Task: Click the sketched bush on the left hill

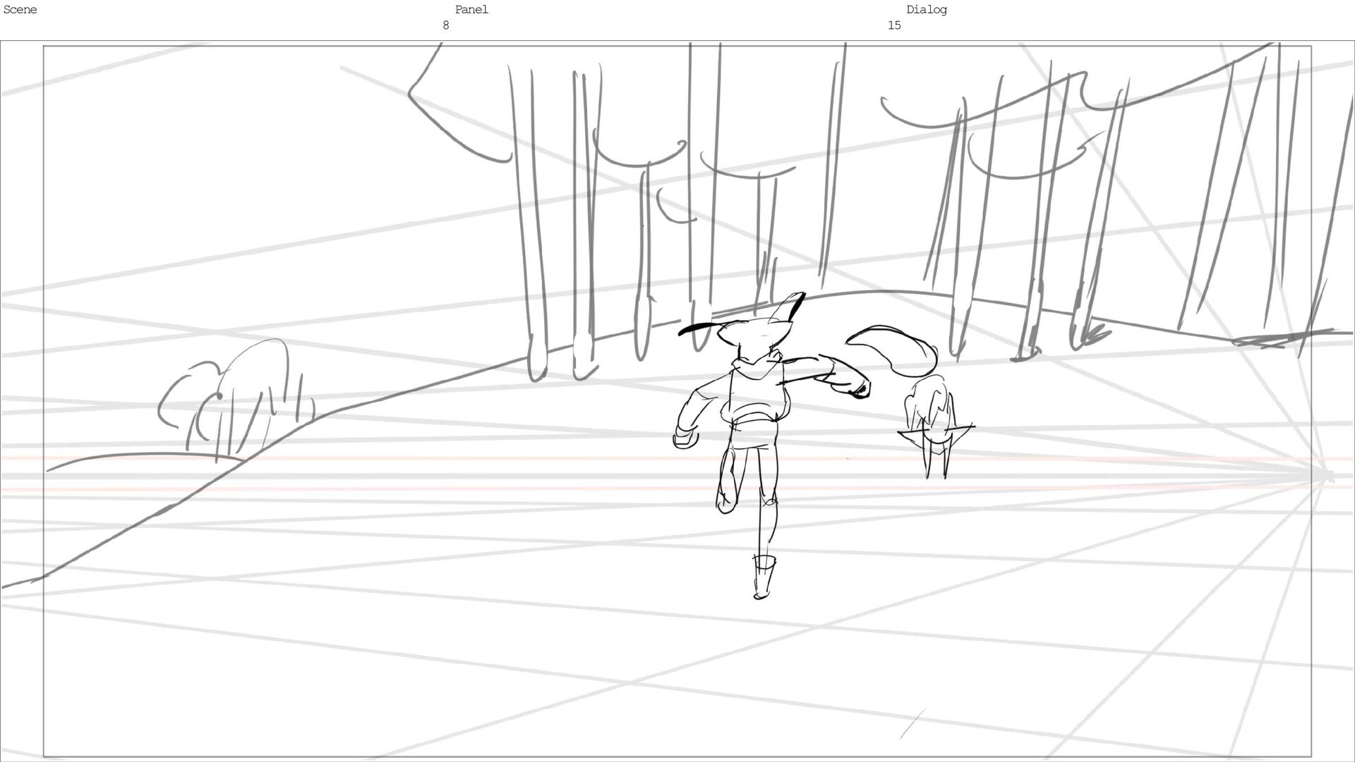Action: coord(236,402)
